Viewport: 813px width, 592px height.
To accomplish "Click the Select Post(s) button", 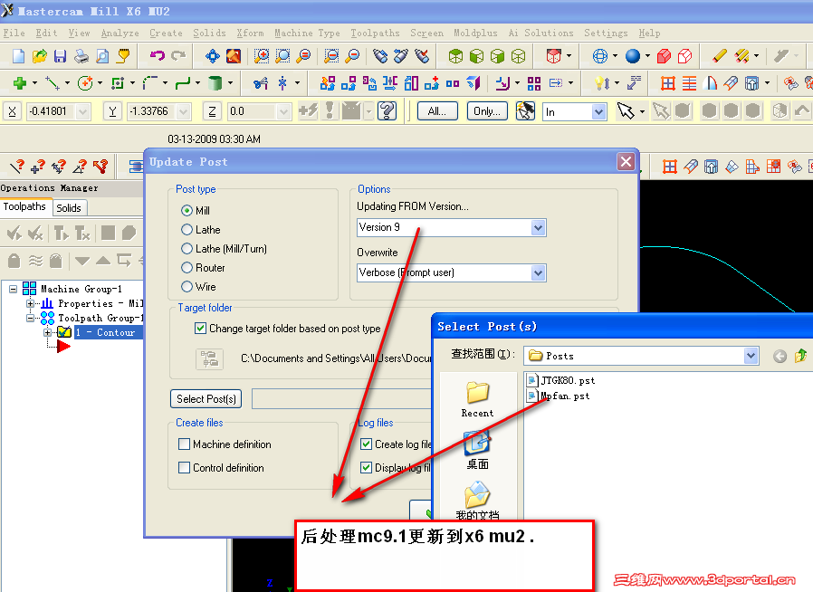I will [206, 398].
